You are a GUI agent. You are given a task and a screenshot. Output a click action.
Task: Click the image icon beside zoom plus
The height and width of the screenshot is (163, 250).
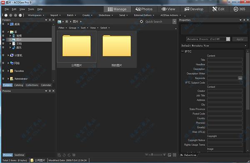tap(170, 155)
